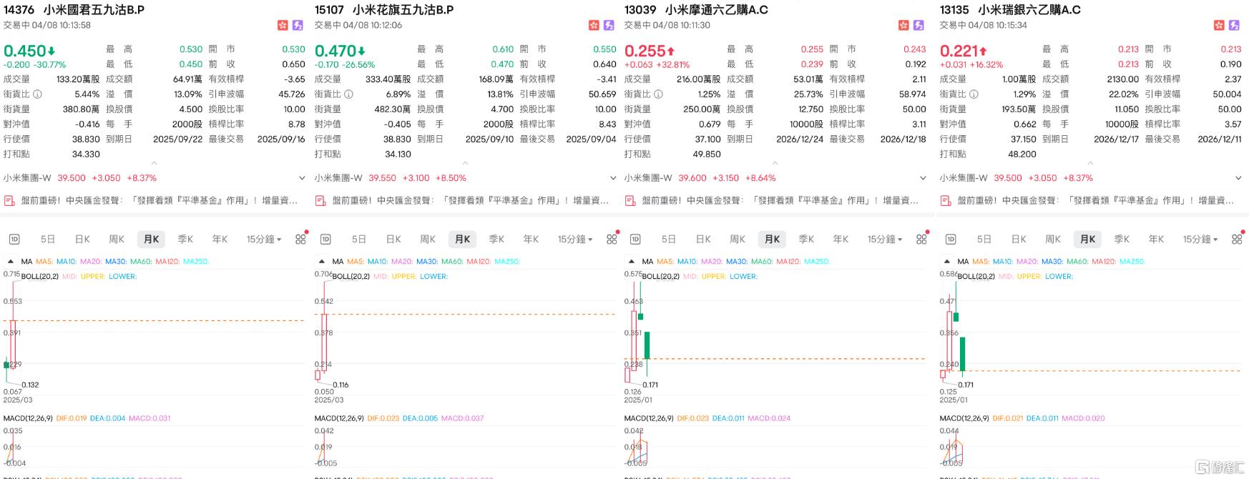This screenshot has width=1249, height=479.
Task: Switch to the 5日 tab in the 14376 chart
Action: click(x=48, y=239)
